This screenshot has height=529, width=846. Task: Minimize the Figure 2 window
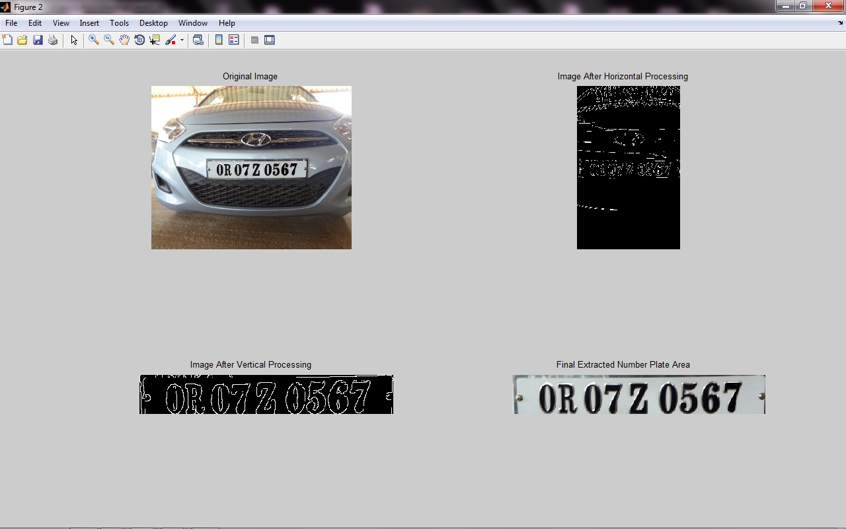click(x=785, y=6)
